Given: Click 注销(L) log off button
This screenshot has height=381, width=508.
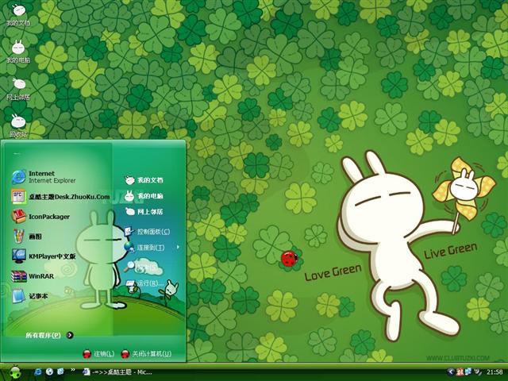Looking at the screenshot, I should (x=98, y=354).
